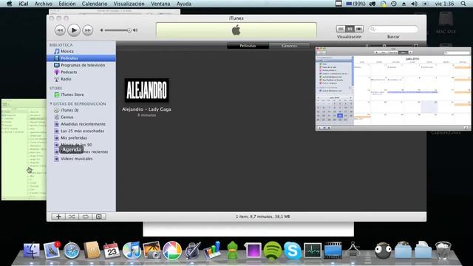Open the Calendario menu
Viewport: 473px width, 266px height.
(x=95, y=4)
